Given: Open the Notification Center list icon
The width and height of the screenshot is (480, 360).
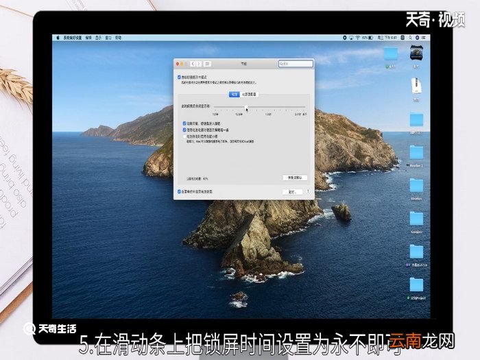Looking at the screenshot, I should [x=424, y=38].
